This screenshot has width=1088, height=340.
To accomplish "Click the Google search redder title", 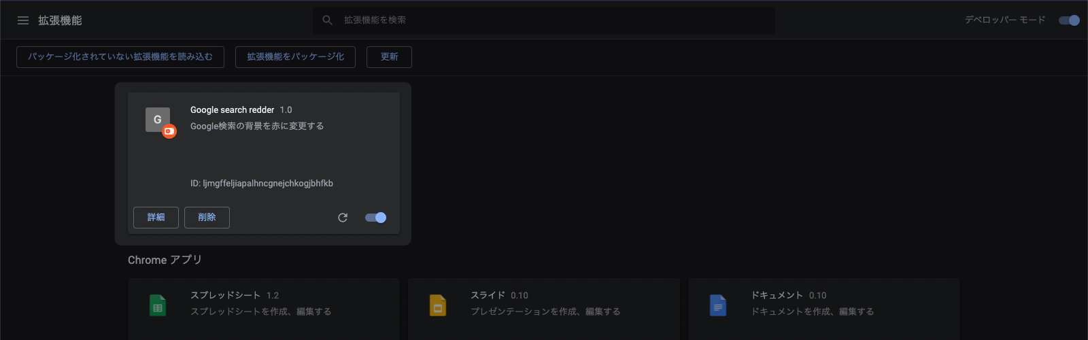I will coord(232,110).
